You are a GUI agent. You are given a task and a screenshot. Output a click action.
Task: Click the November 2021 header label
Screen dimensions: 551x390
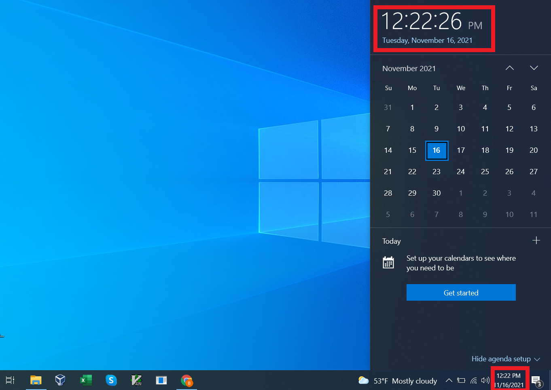point(409,68)
